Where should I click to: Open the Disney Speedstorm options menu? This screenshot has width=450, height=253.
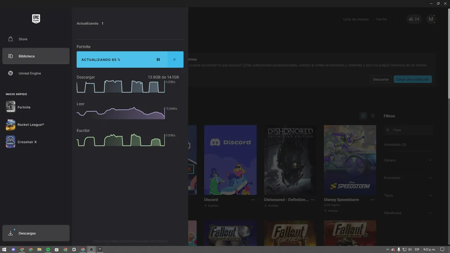(372, 200)
